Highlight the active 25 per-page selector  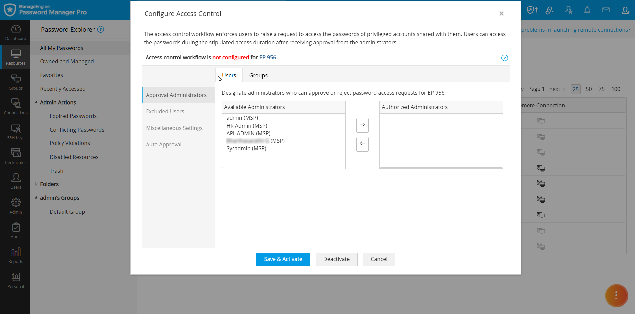[x=576, y=89]
